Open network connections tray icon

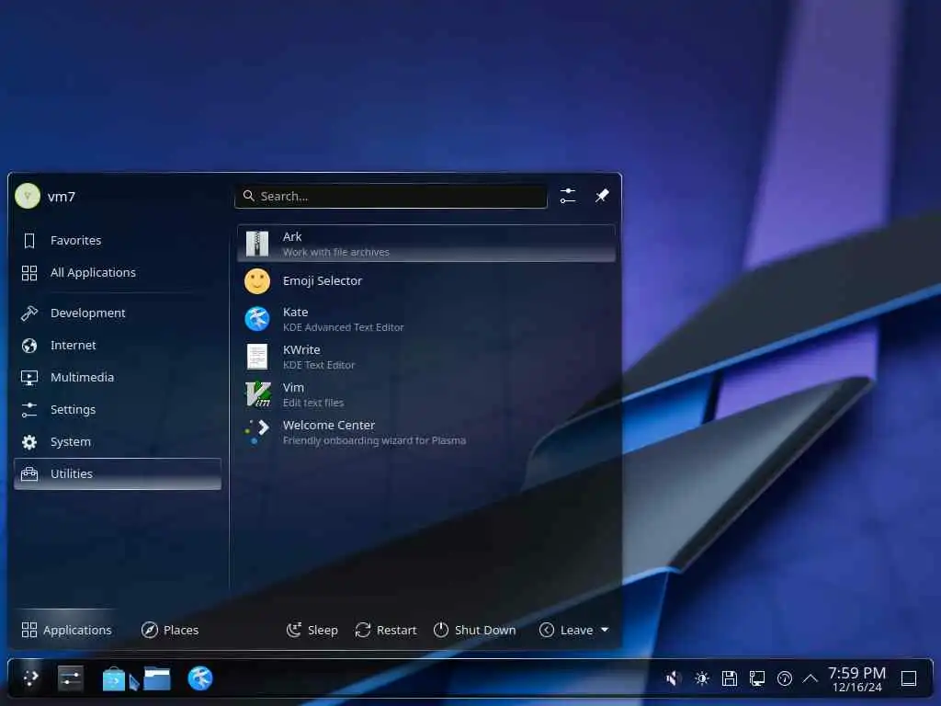pos(757,678)
